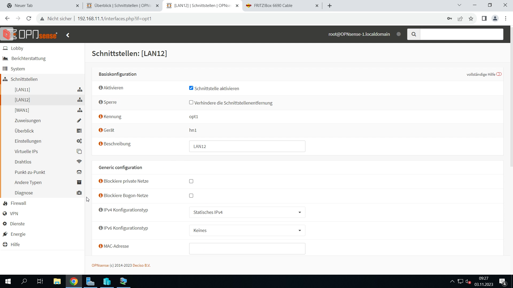The width and height of the screenshot is (513, 288).
Task: Check the Blockiere Bogon-Netze checkbox
Action: pos(191,196)
